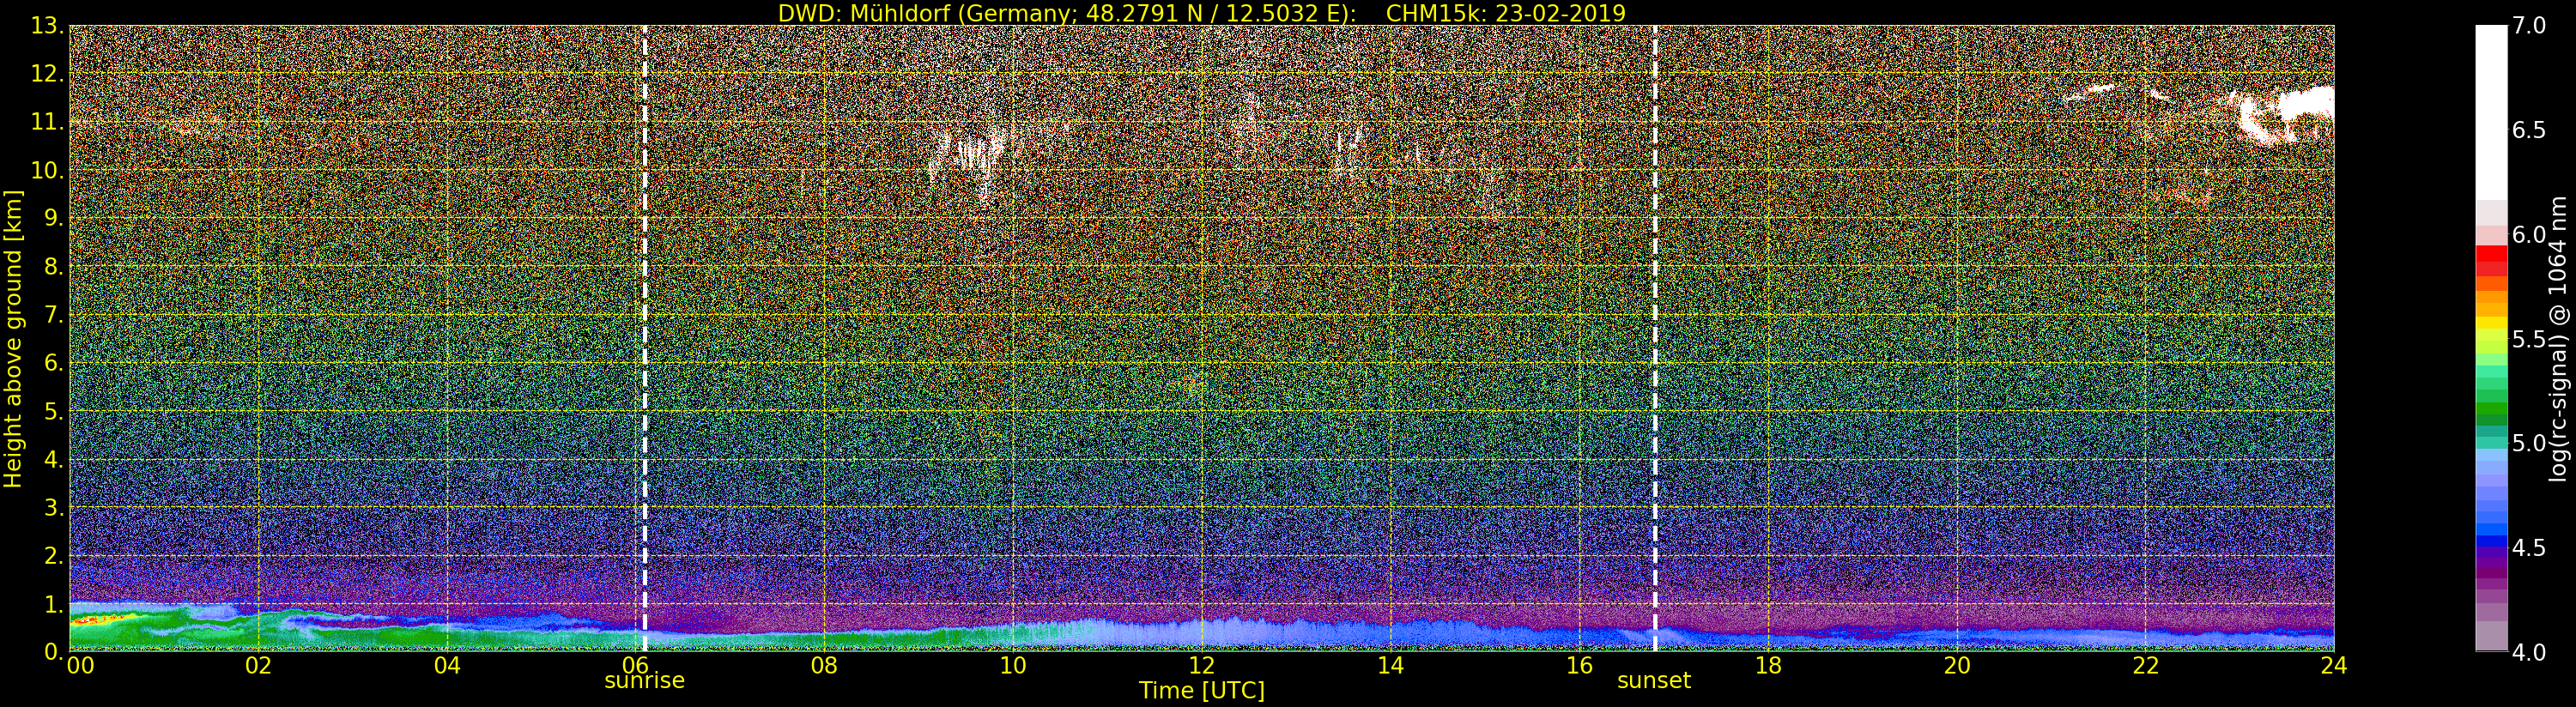Click the '22' tick on the time axis

click(2146, 665)
